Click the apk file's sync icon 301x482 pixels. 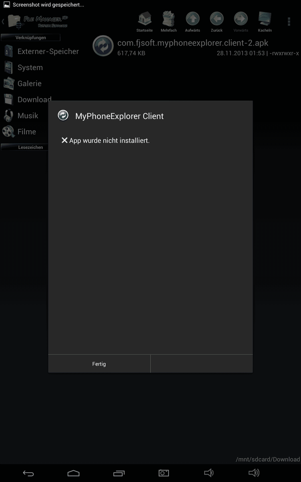point(103,46)
